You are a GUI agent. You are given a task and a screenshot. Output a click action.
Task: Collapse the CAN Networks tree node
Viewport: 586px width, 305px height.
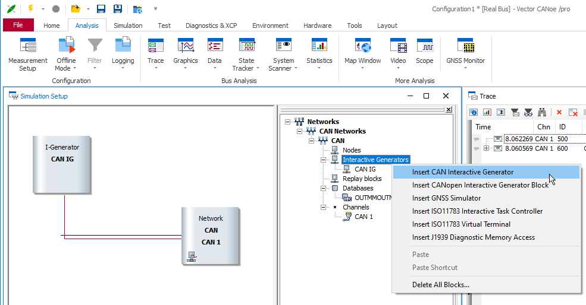pos(298,131)
